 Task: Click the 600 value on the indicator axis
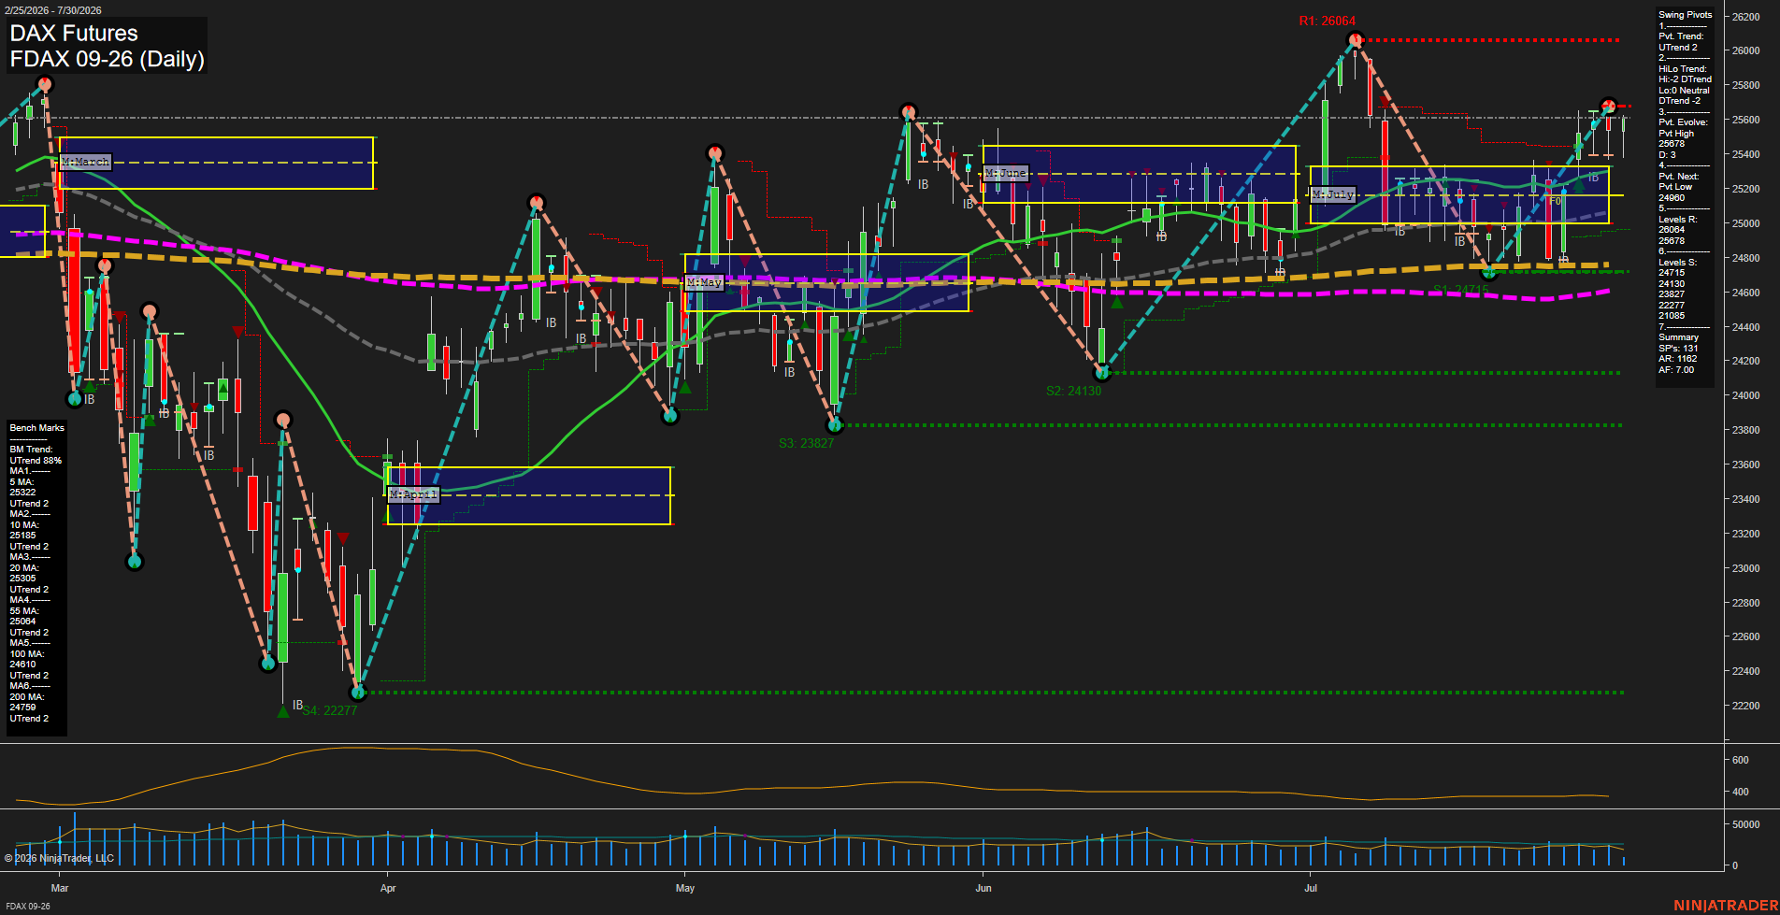pos(1740,760)
